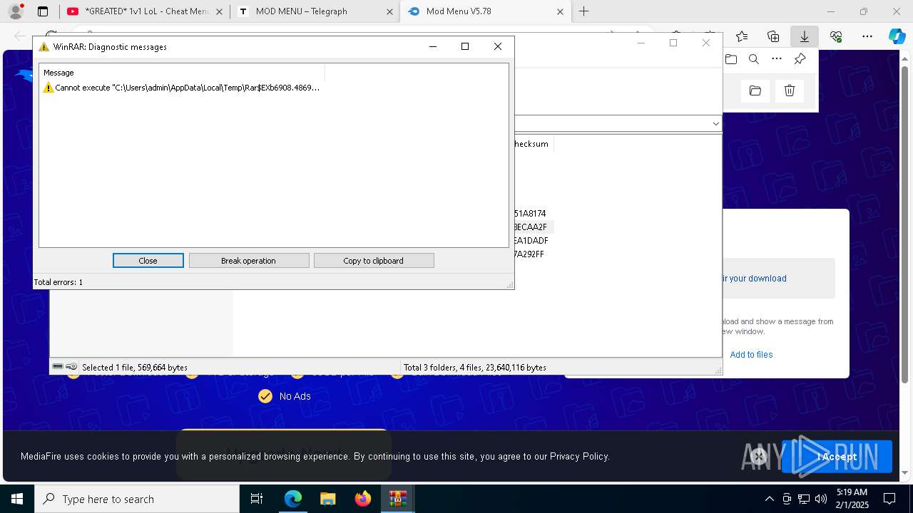Open the Edge profile avatar icon
The height and width of the screenshot is (513, 913).
click(x=16, y=11)
